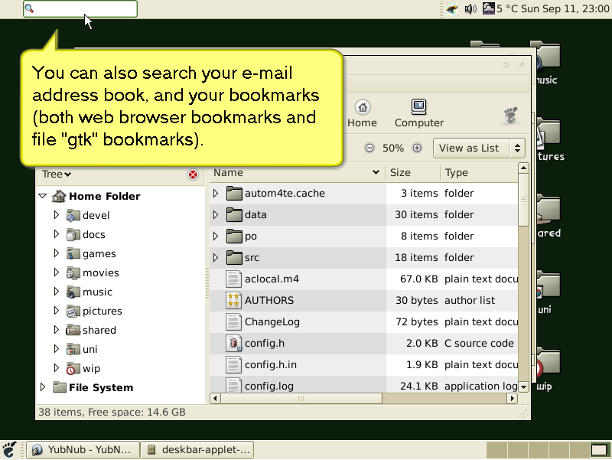Open the volume control speaker icon
The height and width of the screenshot is (460, 612).
click(x=470, y=9)
